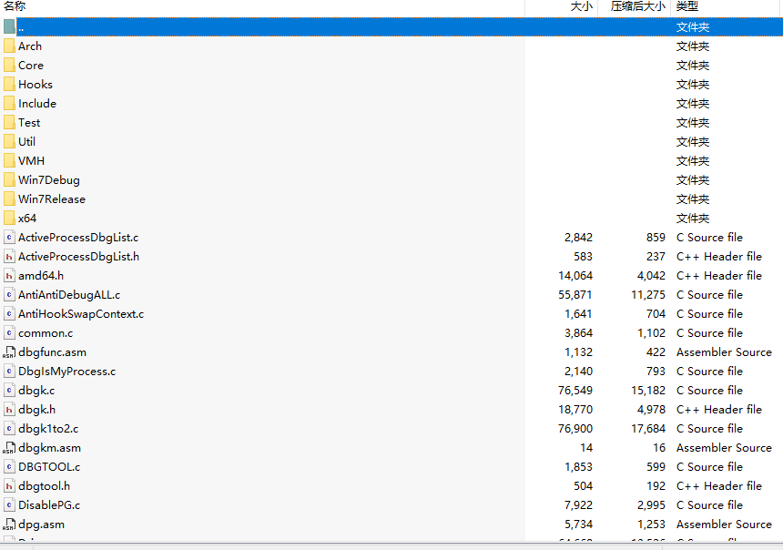Click the compressed size value 2,995

[651, 505]
